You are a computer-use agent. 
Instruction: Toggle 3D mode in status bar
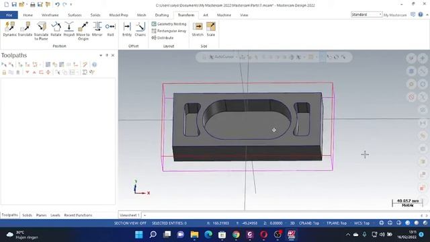(x=292, y=223)
